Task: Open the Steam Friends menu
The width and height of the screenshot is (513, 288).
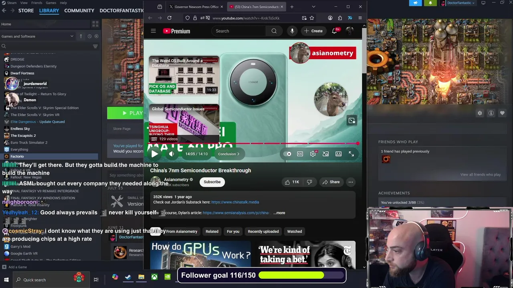Action: [36, 3]
